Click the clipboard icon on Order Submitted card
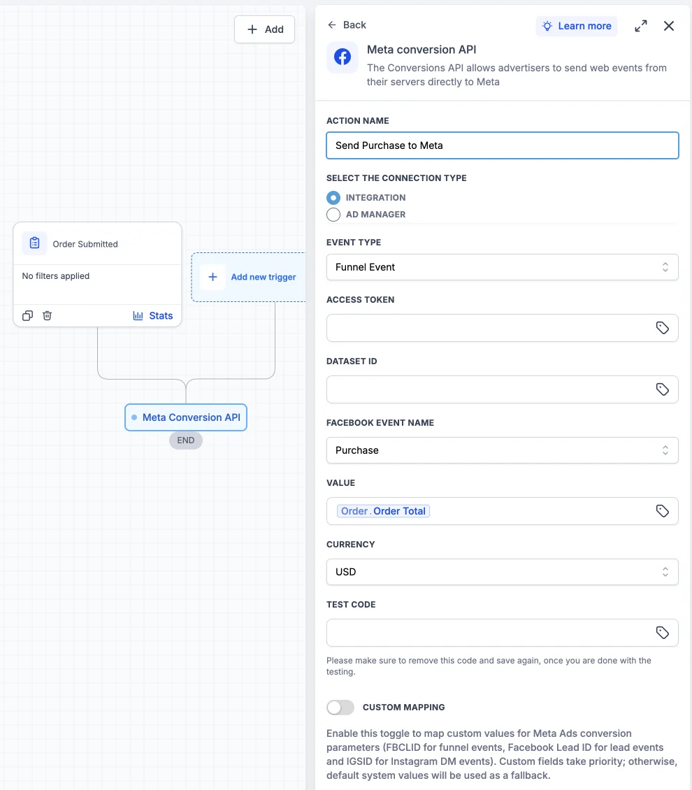The width and height of the screenshot is (692, 790). click(x=35, y=243)
